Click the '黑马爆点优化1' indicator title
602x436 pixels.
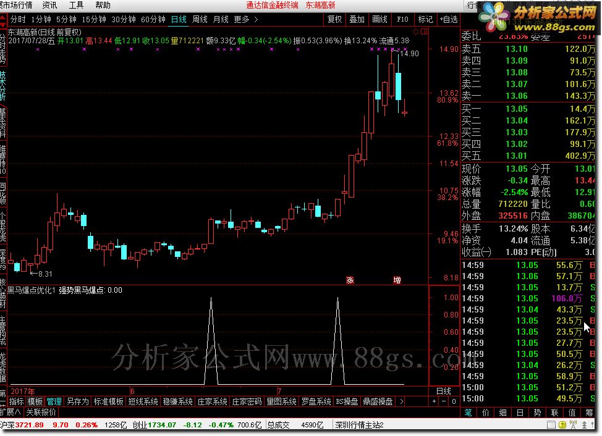pyautogui.click(x=32, y=290)
